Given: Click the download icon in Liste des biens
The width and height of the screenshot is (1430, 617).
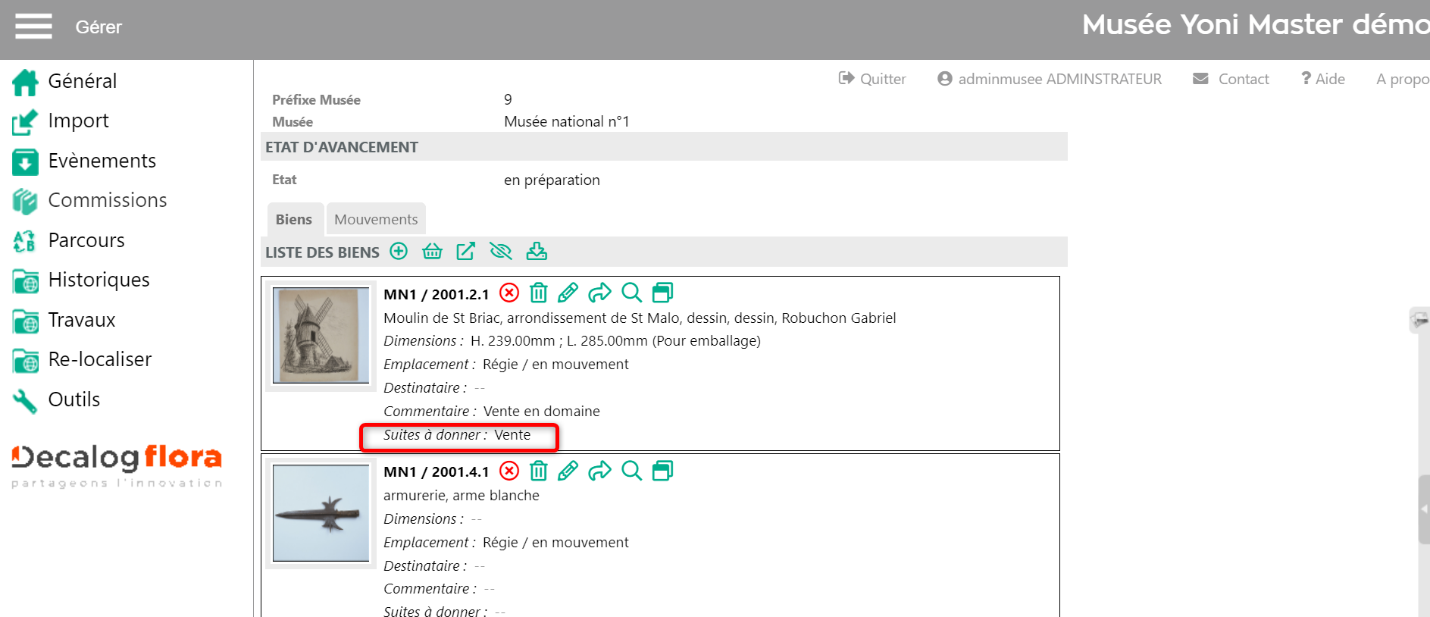Looking at the screenshot, I should pyautogui.click(x=537, y=252).
